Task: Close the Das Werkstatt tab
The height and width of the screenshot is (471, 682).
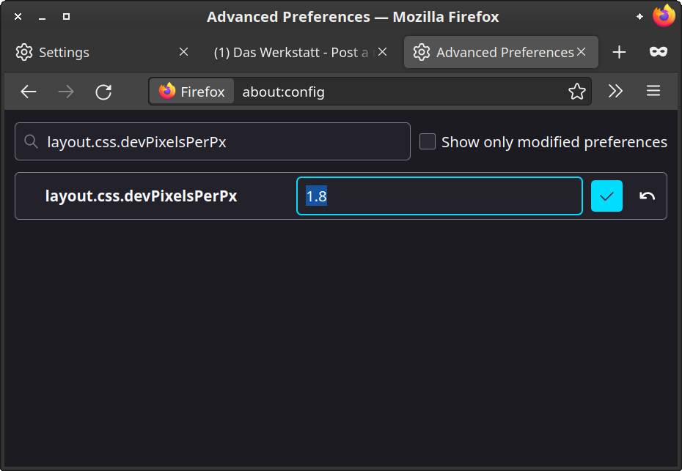Action: tap(382, 52)
